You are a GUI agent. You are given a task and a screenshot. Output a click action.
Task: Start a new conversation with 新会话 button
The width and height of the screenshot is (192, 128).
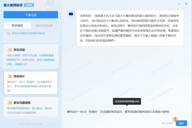pos(31,15)
